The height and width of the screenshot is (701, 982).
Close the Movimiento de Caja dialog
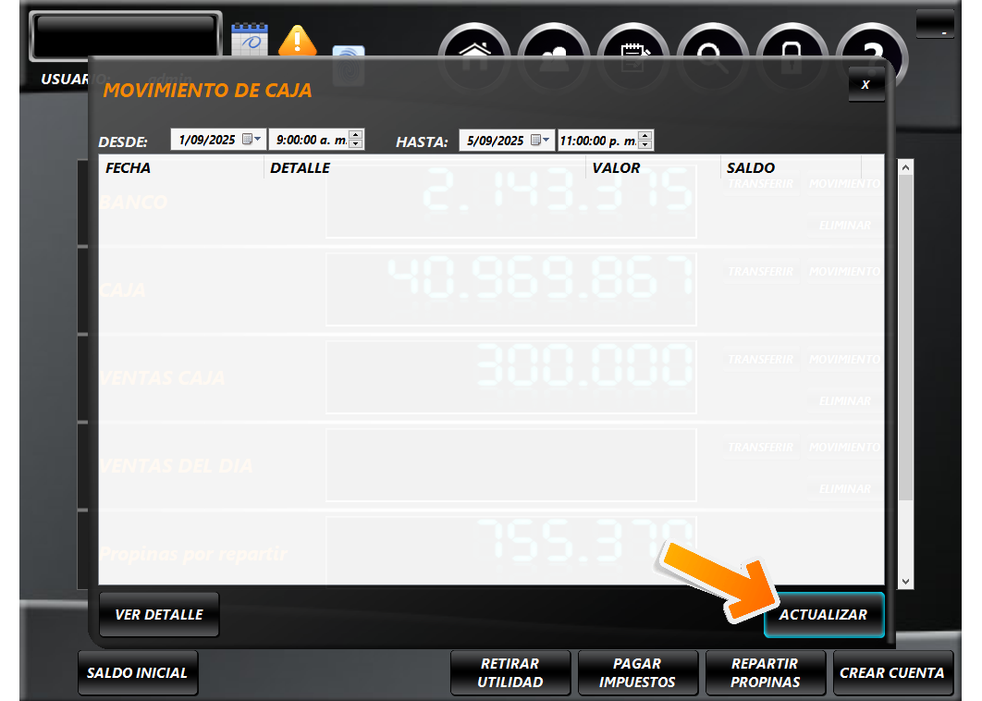point(865,85)
